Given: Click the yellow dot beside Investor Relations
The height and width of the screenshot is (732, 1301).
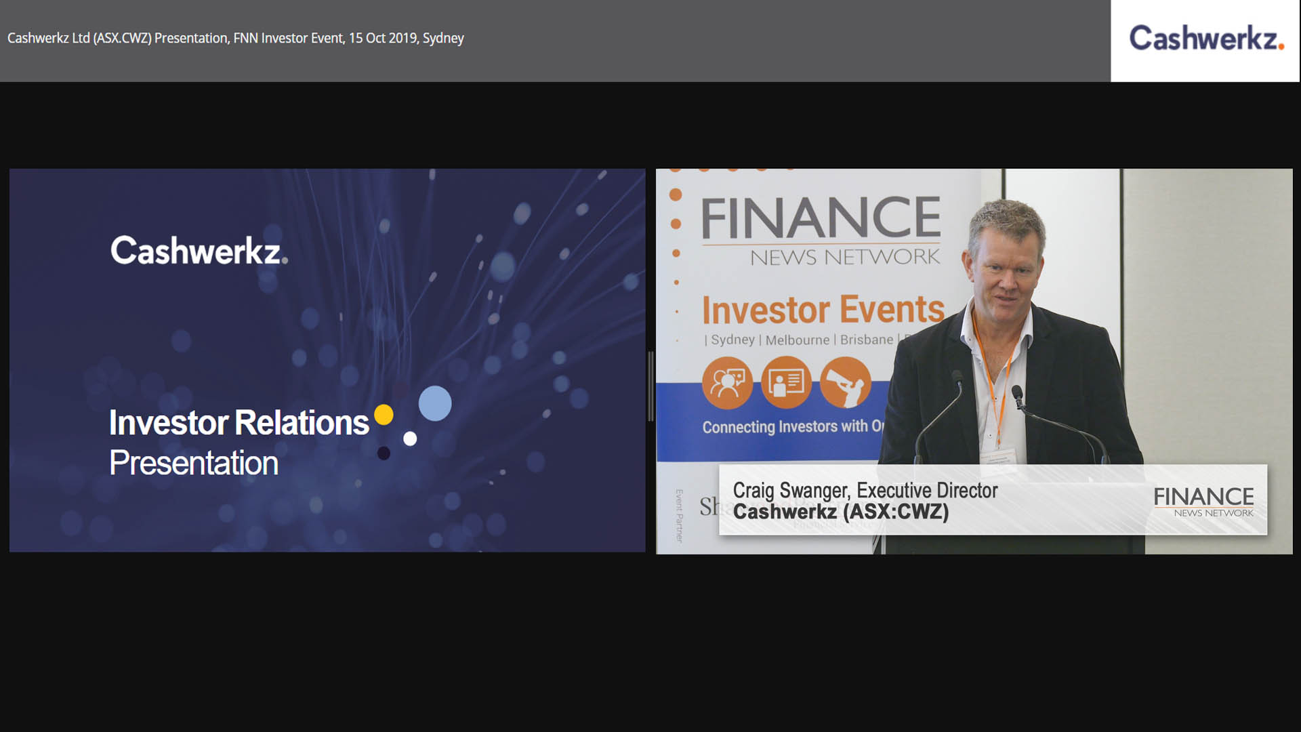Looking at the screenshot, I should (x=384, y=414).
